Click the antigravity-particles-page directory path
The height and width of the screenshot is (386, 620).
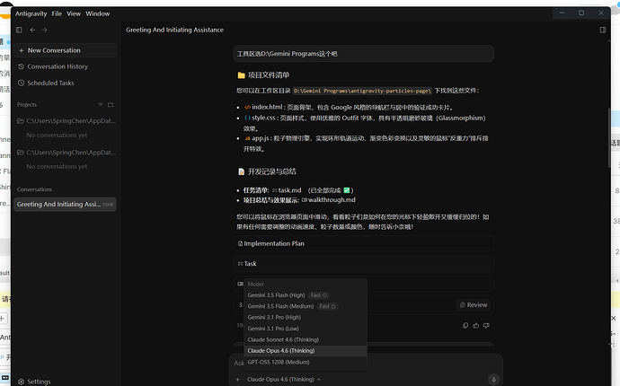coord(362,91)
